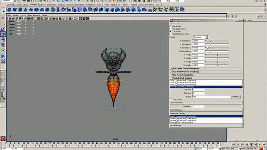267x150 pixels.
Task: Activate the Scale tool in toolbox
Action: point(3,45)
